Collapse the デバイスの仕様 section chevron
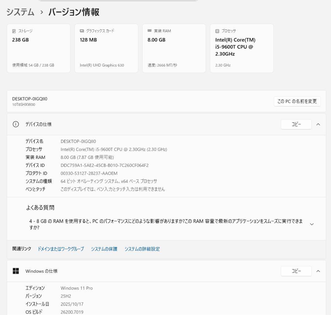331x315 pixels. [x=318, y=124]
